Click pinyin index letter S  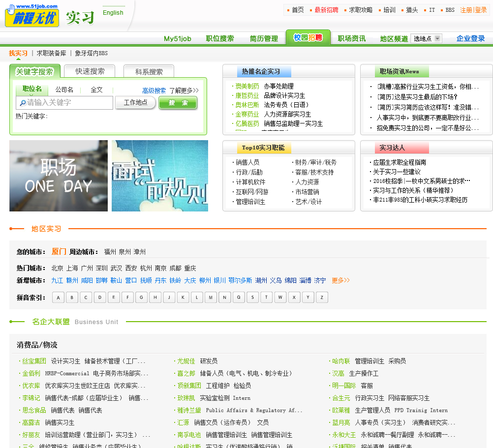(x=252, y=297)
